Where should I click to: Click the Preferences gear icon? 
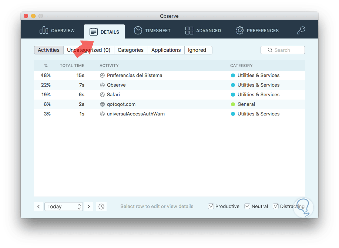click(239, 30)
